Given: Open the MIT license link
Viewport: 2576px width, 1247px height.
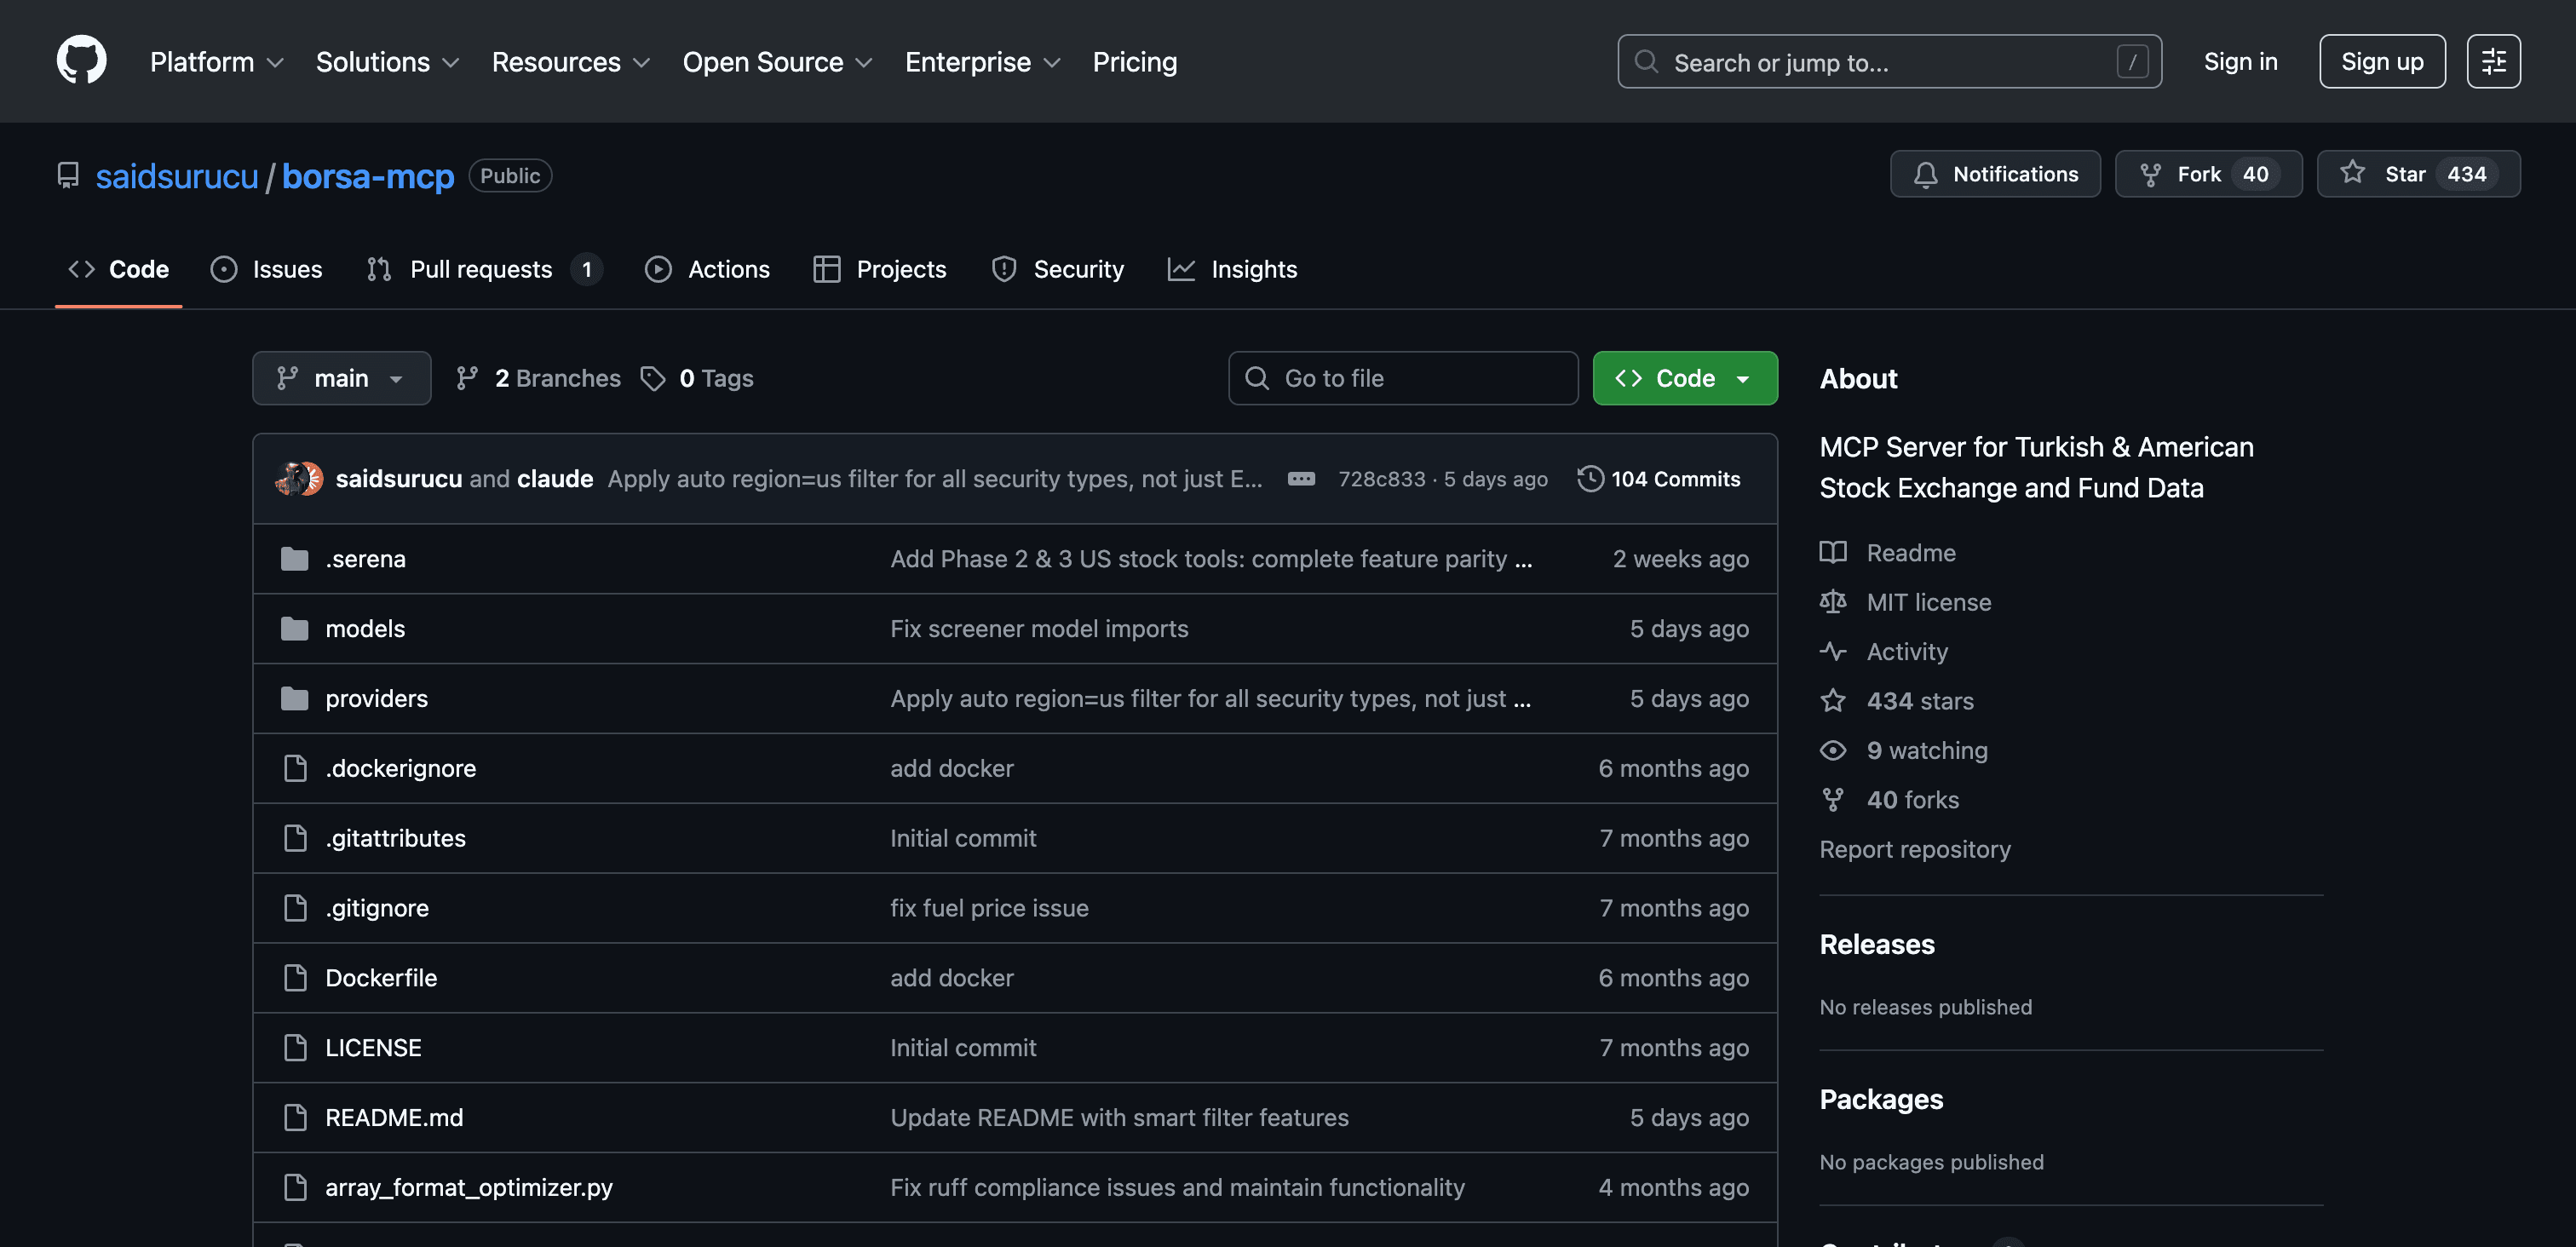Looking at the screenshot, I should pos(1928,602).
